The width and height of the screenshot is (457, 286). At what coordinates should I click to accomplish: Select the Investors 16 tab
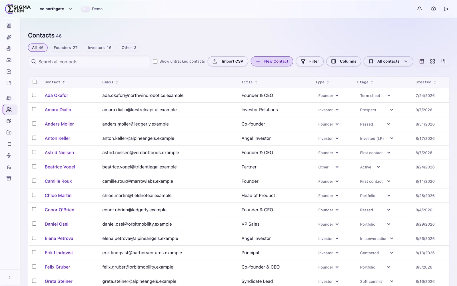pos(99,48)
